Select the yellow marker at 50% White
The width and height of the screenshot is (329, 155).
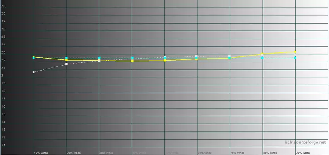(165, 61)
